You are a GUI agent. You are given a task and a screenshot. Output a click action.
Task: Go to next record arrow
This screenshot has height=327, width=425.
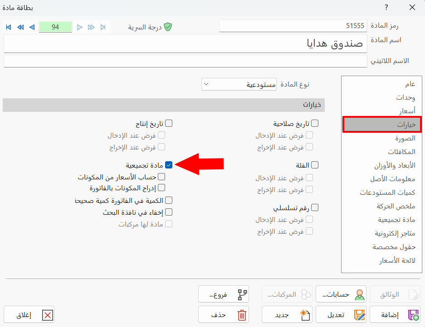[x=79, y=27]
